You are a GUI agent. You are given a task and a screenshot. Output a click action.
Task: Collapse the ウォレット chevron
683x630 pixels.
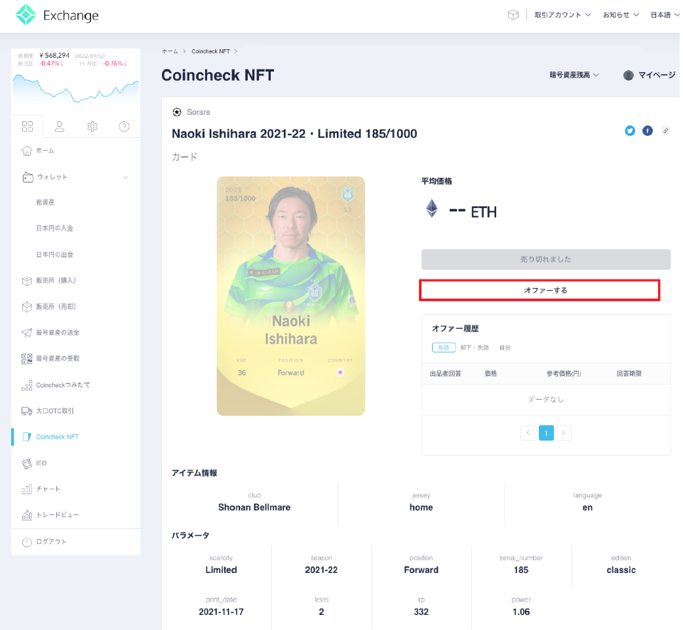pyautogui.click(x=125, y=177)
